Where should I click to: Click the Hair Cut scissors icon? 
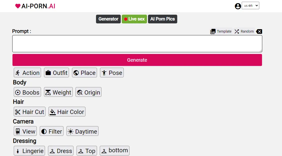click(18, 112)
